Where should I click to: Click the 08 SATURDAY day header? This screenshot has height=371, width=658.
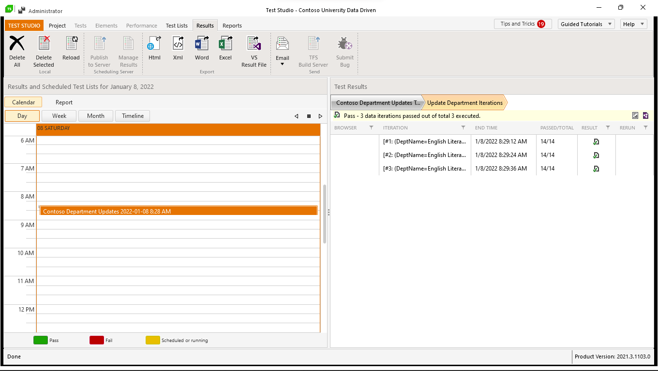(179, 128)
